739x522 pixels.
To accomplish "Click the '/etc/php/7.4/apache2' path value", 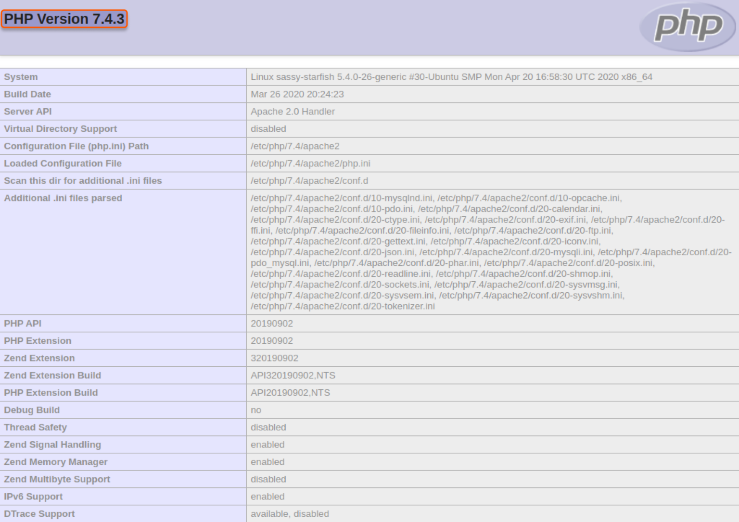I will [x=295, y=146].
